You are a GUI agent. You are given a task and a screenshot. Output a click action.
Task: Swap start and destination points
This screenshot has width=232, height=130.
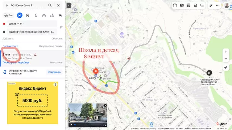61,27
